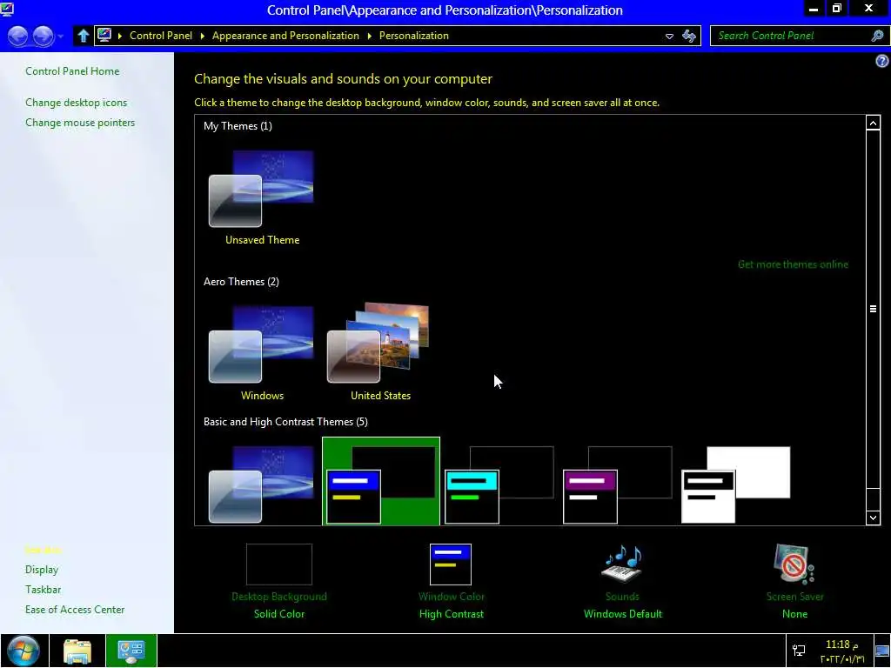Open Sounds Windows Default settings

(x=622, y=581)
